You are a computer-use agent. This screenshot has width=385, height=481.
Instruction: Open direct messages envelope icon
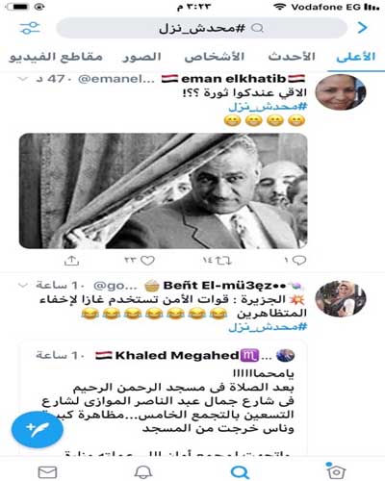(47, 472)
